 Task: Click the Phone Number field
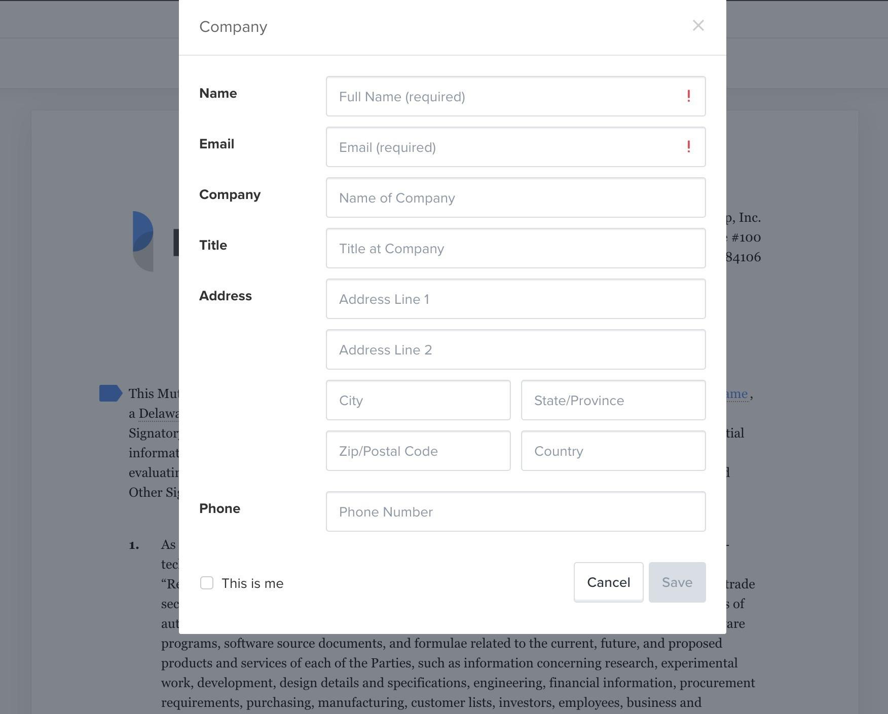click(x=515, y=511)
